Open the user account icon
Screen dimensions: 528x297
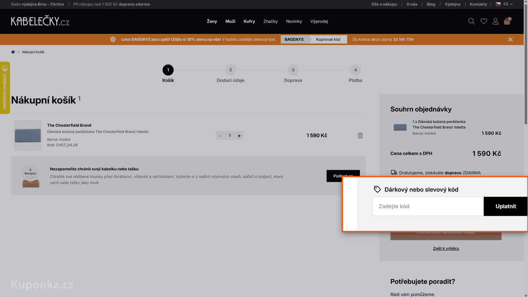[495, 21]
